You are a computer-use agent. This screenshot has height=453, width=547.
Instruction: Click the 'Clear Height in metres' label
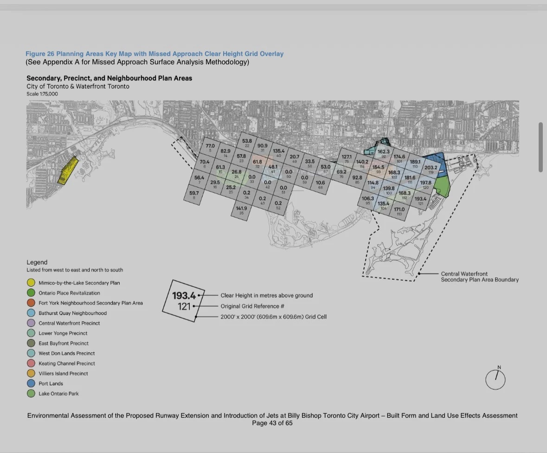(x=266, y=296)
